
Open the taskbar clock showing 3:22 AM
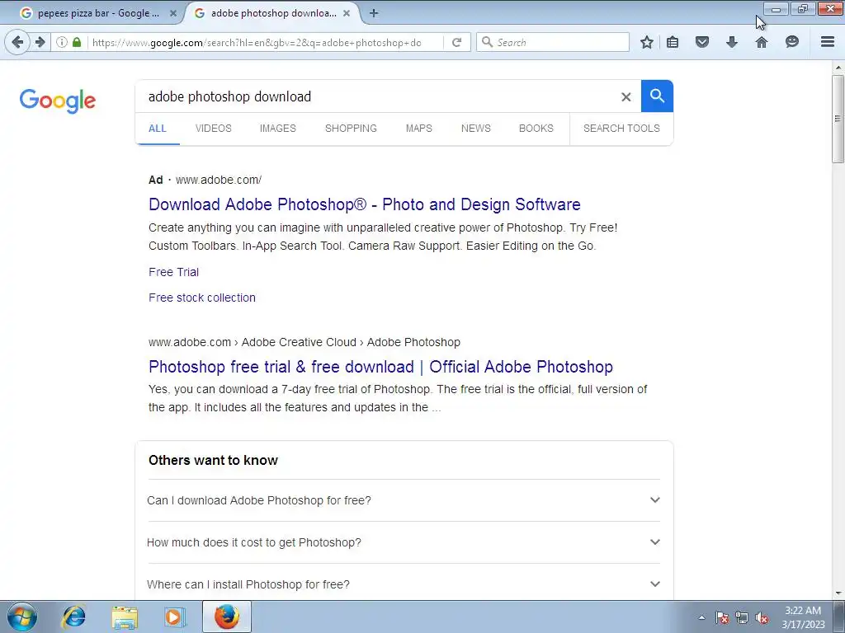[803, 617]
